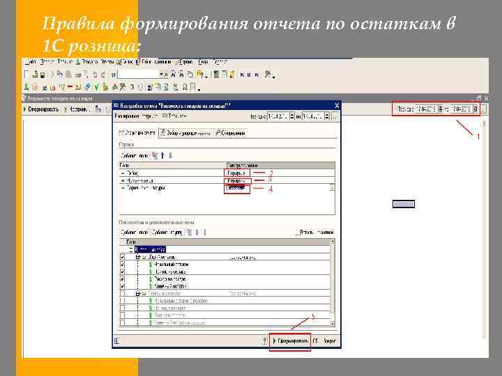Open the search combo box dropdown in the top toolbar
Image resolution: width=502 pixels, height=376 pixels.
(x=161, y=75)
